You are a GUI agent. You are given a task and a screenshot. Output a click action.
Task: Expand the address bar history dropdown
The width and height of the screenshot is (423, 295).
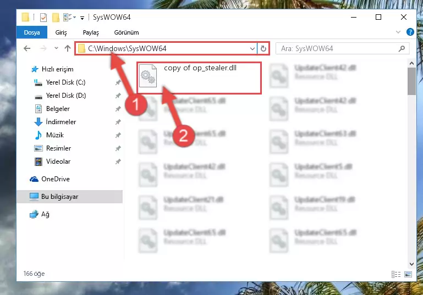252,49
